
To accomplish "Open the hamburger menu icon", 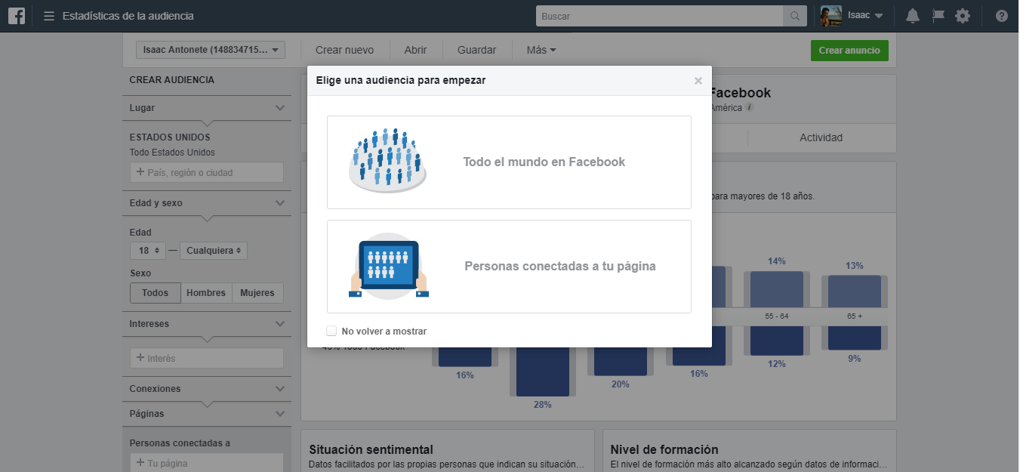I will pos(49,16).
